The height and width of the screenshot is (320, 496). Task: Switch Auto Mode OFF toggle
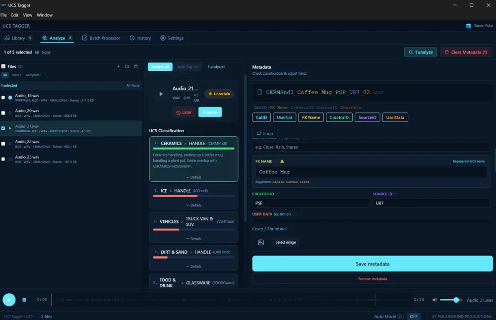tap(414, 316)
